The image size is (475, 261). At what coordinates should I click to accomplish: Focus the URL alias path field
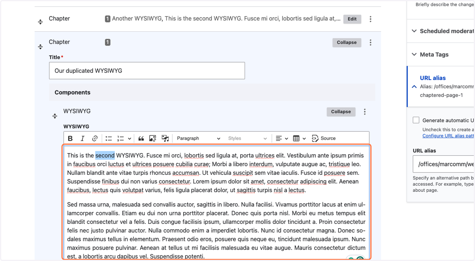tap(444, 164)
